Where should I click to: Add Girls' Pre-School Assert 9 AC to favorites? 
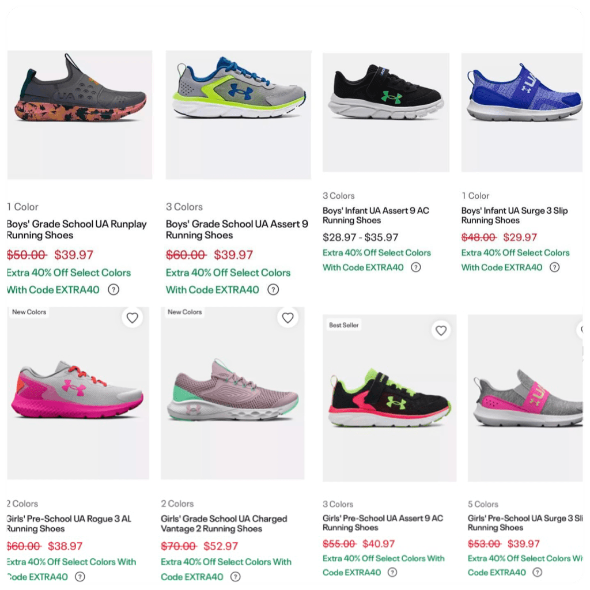(441, 330)
